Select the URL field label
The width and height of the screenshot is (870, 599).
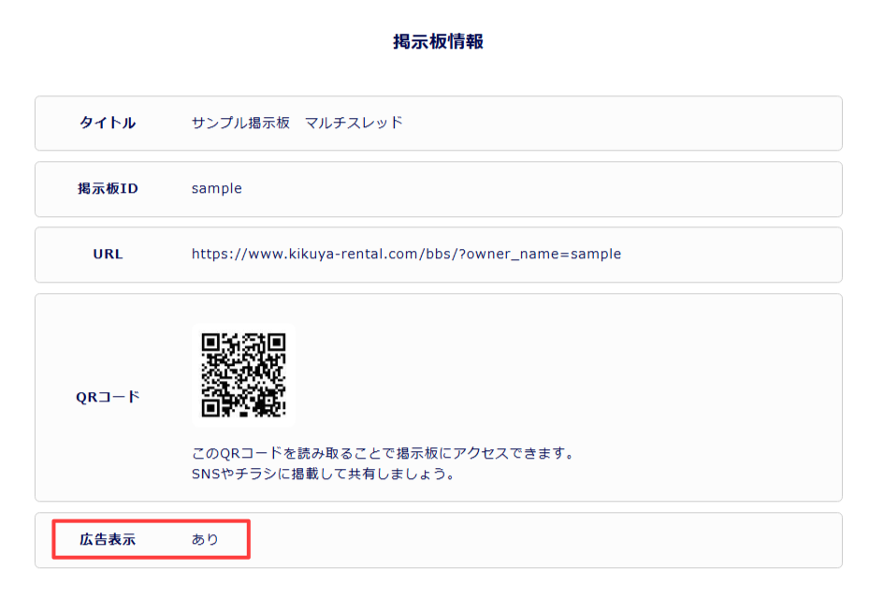(107, 254)
